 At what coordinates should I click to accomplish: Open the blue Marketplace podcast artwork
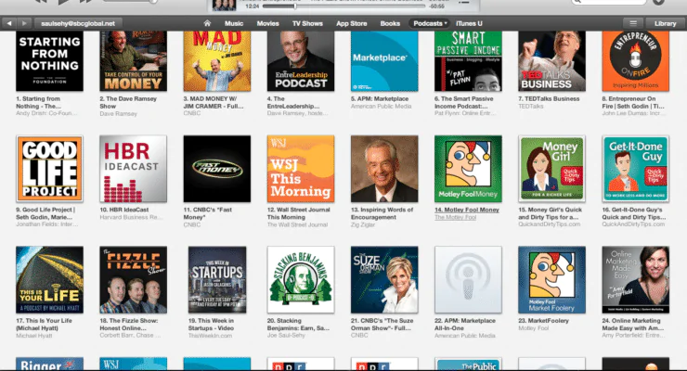point(384,61)
